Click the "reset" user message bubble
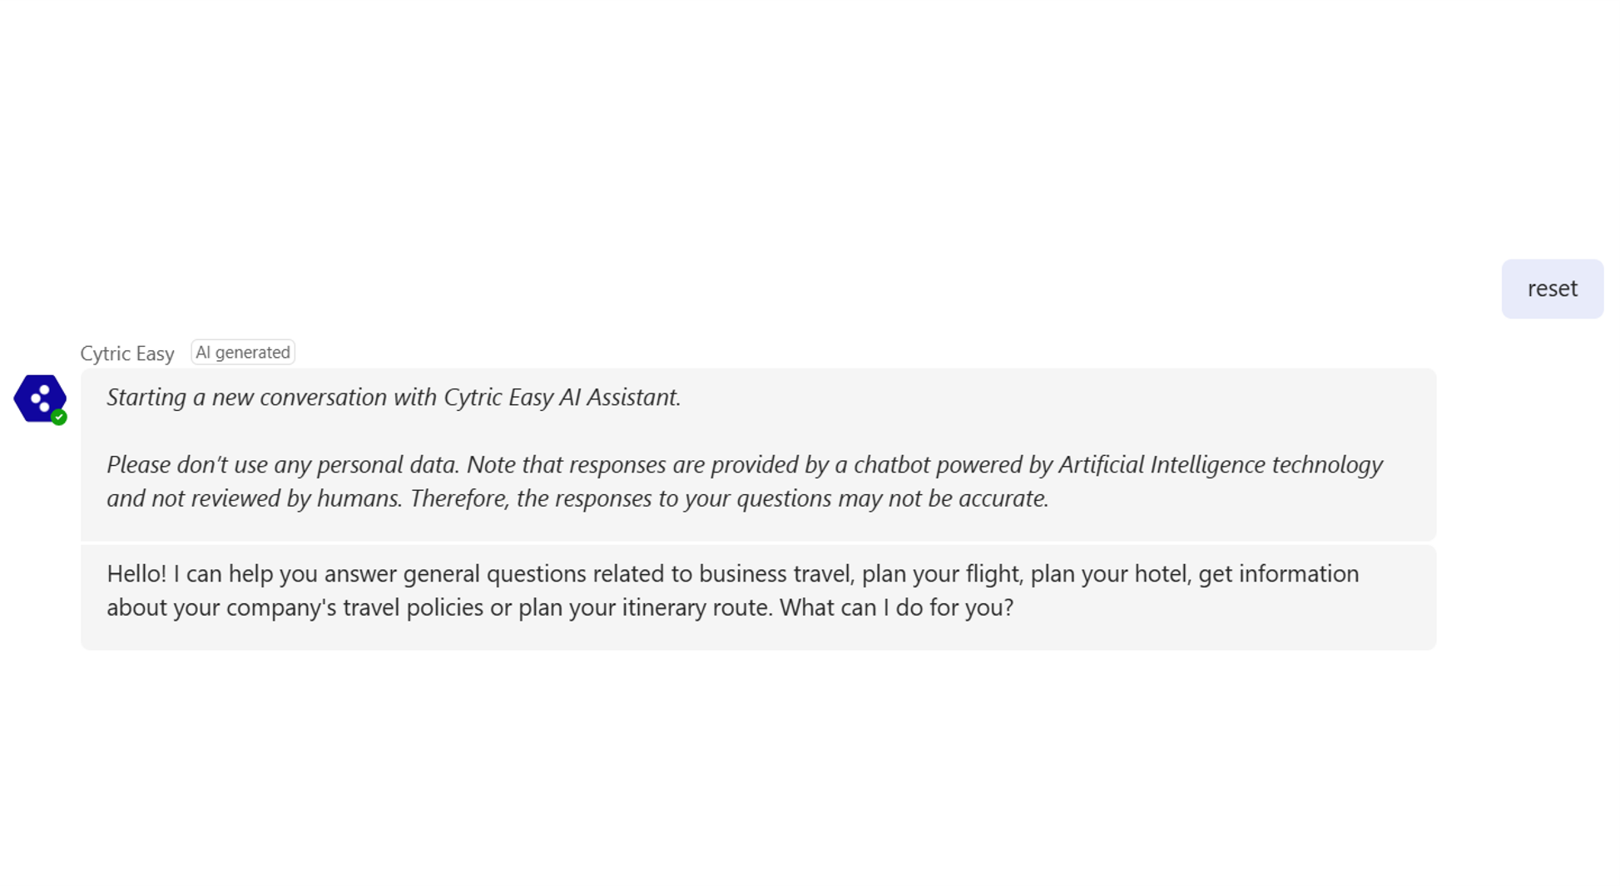Screen dimensions: 1620x886 click(x=1552, y=289)
